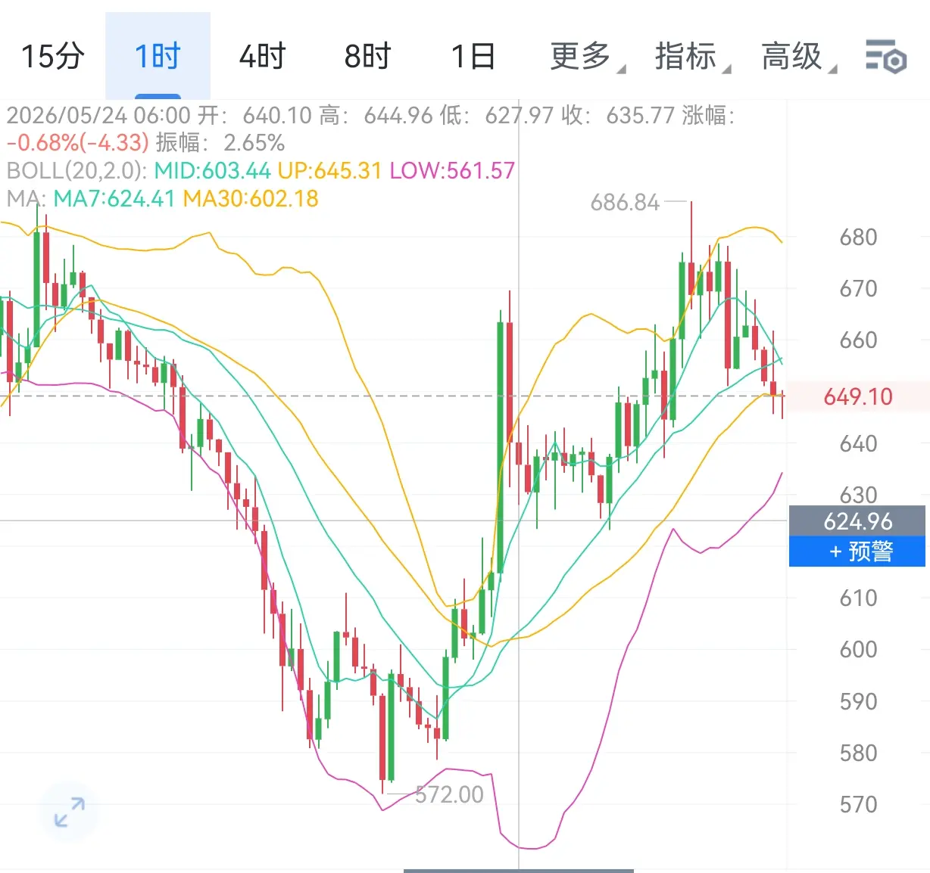The height and width of the screenshot is (873, 930).
Task: Click the MA30:602.18 value
Action: tap(251, 199)
